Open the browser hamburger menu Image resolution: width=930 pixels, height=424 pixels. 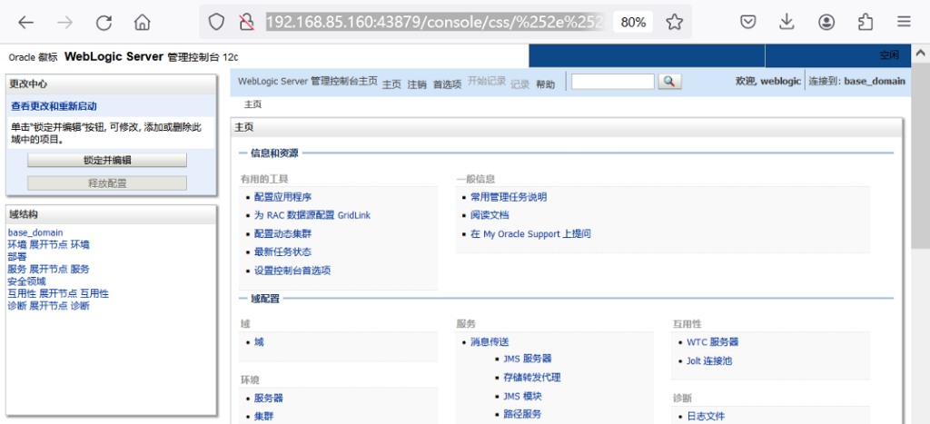tap(904, 23)
